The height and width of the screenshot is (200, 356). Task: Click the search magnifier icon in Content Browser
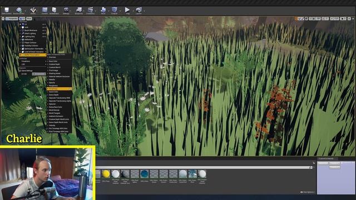pyautogui.click(x=310, y=167)
